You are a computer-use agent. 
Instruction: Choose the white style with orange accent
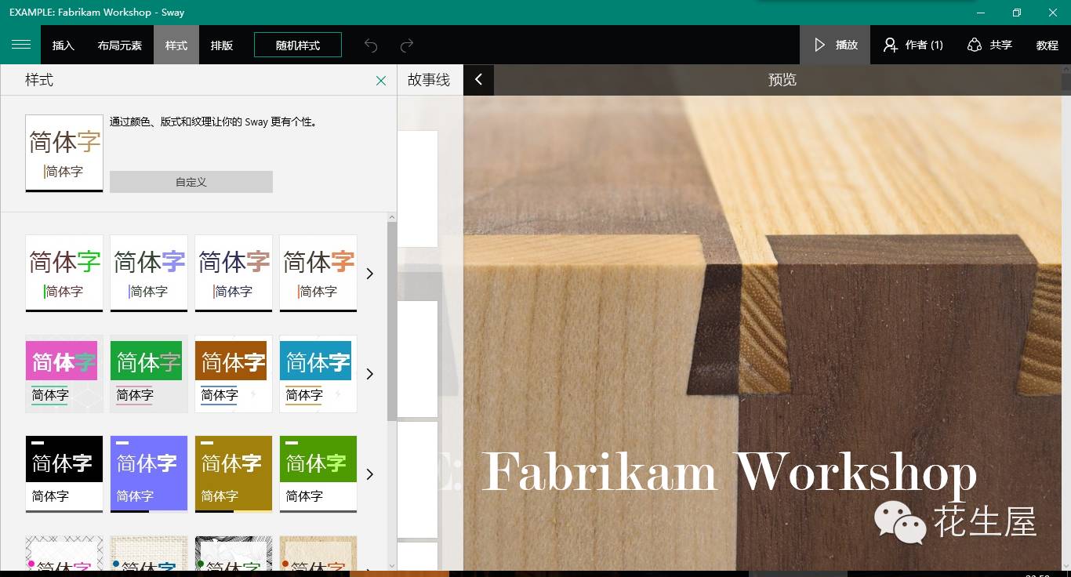pos(318,273)
